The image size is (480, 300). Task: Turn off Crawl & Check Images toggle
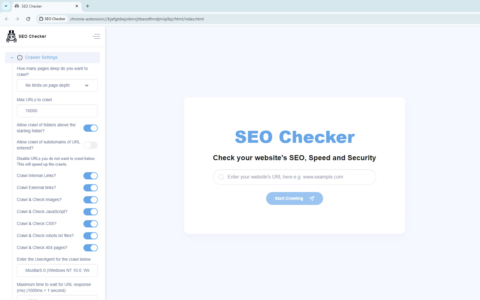[90, 199]
